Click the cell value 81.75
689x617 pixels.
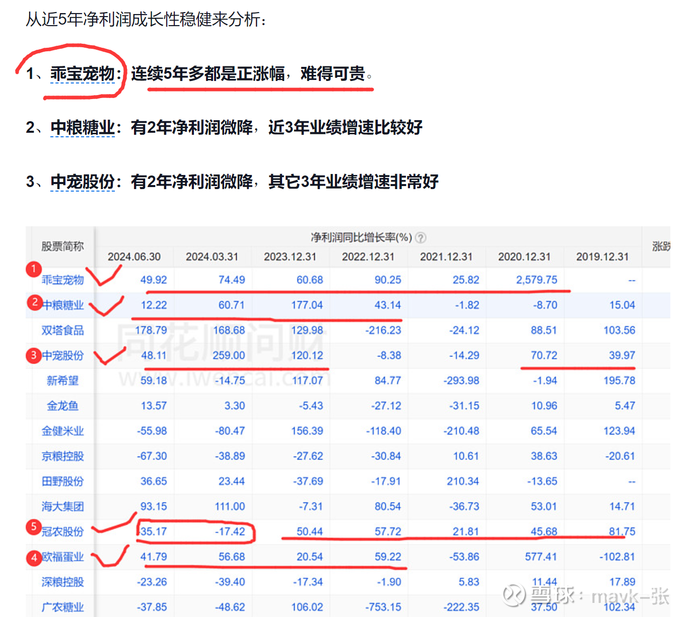click(622, 531)
